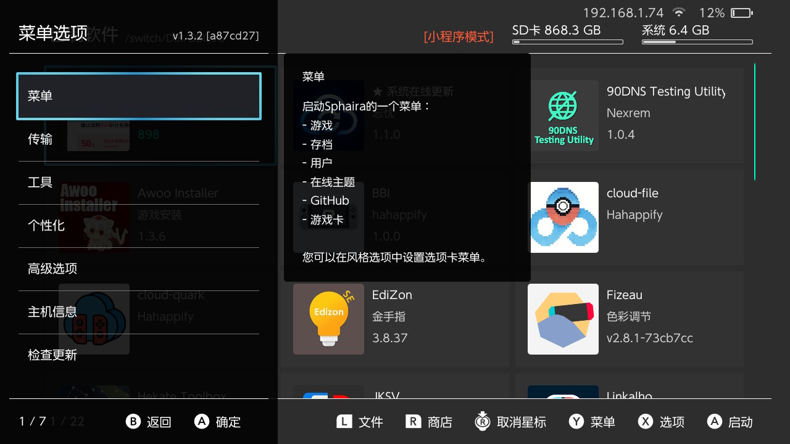Open the 传输 menu option
Image resolution: width=790 pixels, height=444 pixels.
[x=139, y=139]
